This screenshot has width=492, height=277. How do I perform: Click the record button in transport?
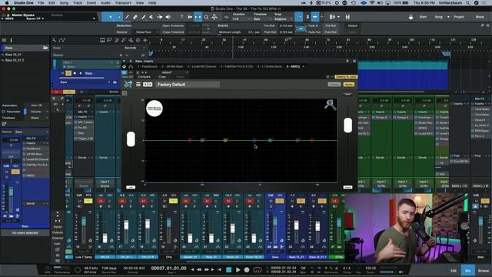(x=247, y=270)
